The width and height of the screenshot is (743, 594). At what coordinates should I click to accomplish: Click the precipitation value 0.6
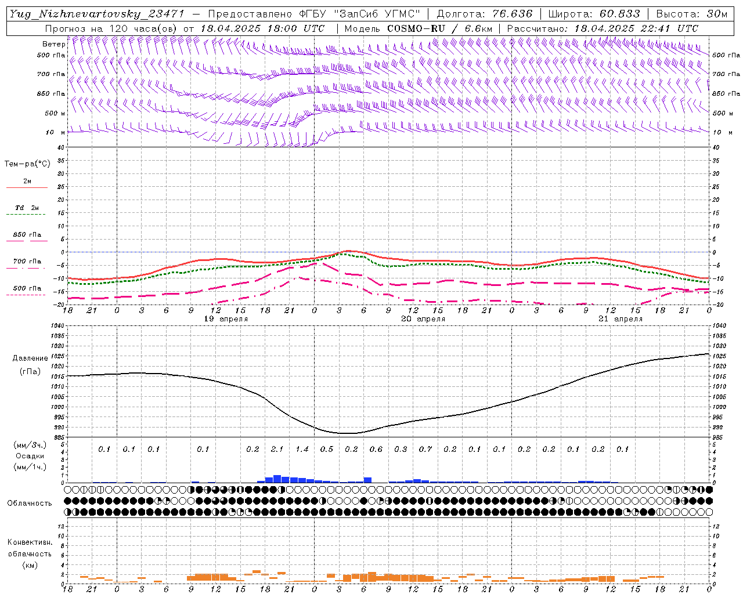376,449
